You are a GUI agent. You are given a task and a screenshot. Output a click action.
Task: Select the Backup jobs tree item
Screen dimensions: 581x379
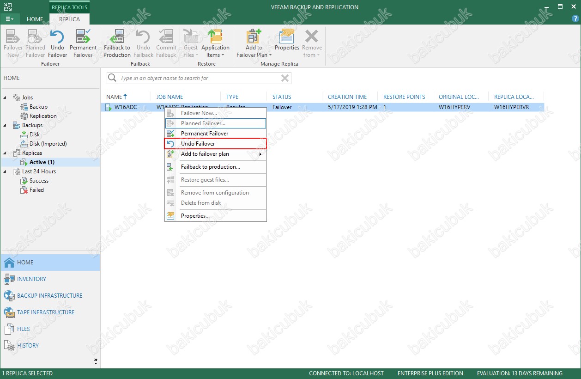pos(38,107)
